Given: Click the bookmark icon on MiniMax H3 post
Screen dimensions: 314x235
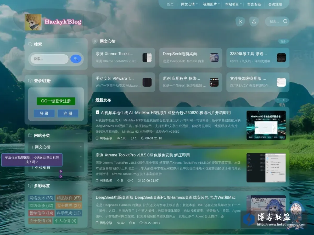Looking at the screenshot, I should coord(98,113).
